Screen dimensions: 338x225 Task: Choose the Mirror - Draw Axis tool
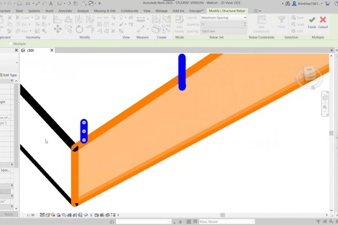[x=90, y=20]
